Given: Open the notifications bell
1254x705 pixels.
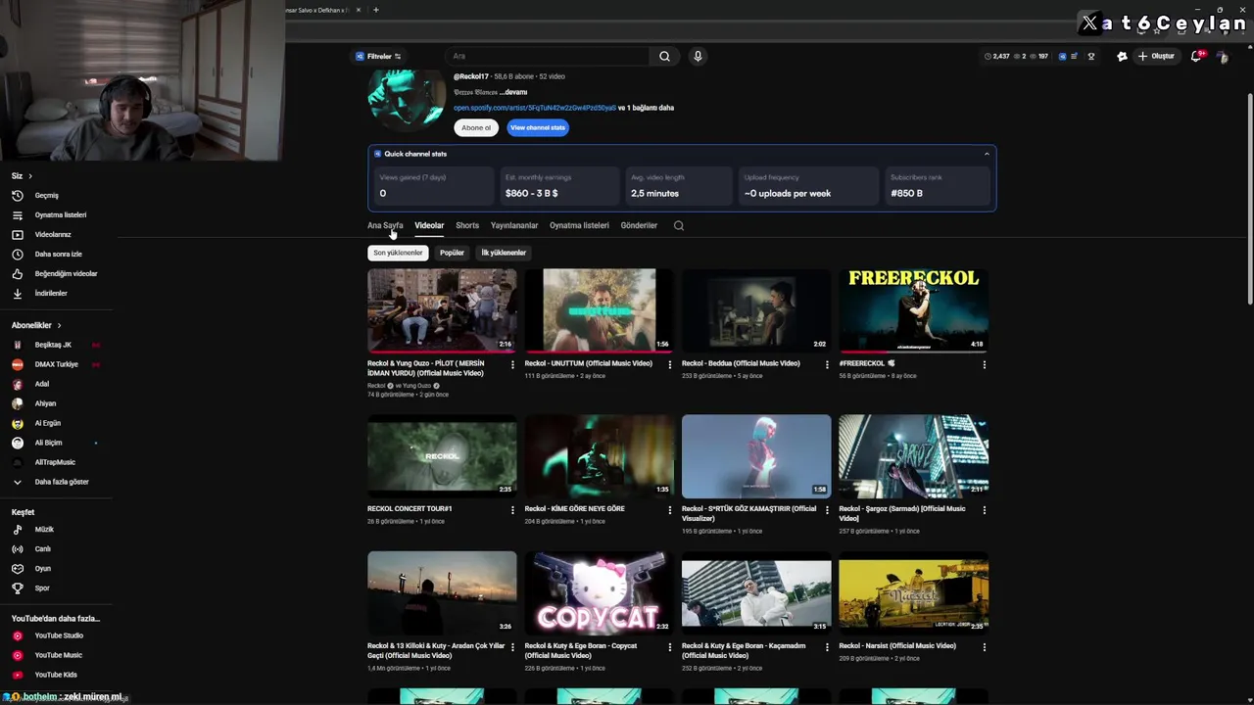Looking at the screenshot, I should coord(1196,56).
